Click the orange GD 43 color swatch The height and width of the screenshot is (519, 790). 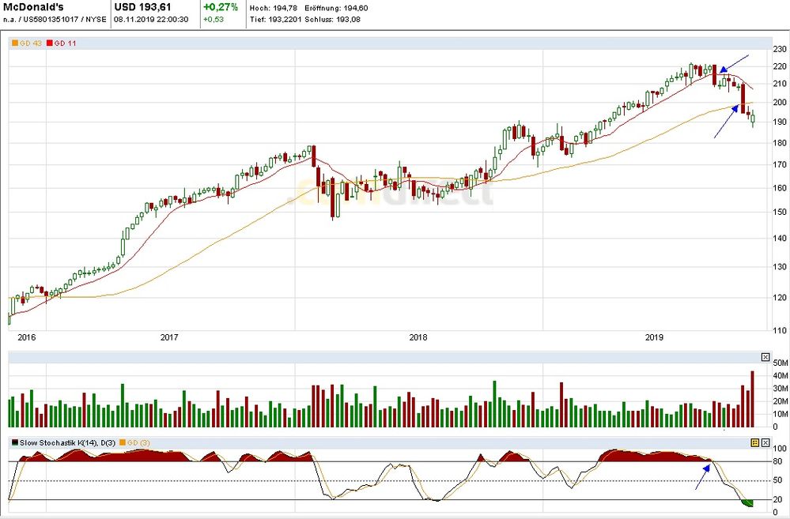(15, 43)
